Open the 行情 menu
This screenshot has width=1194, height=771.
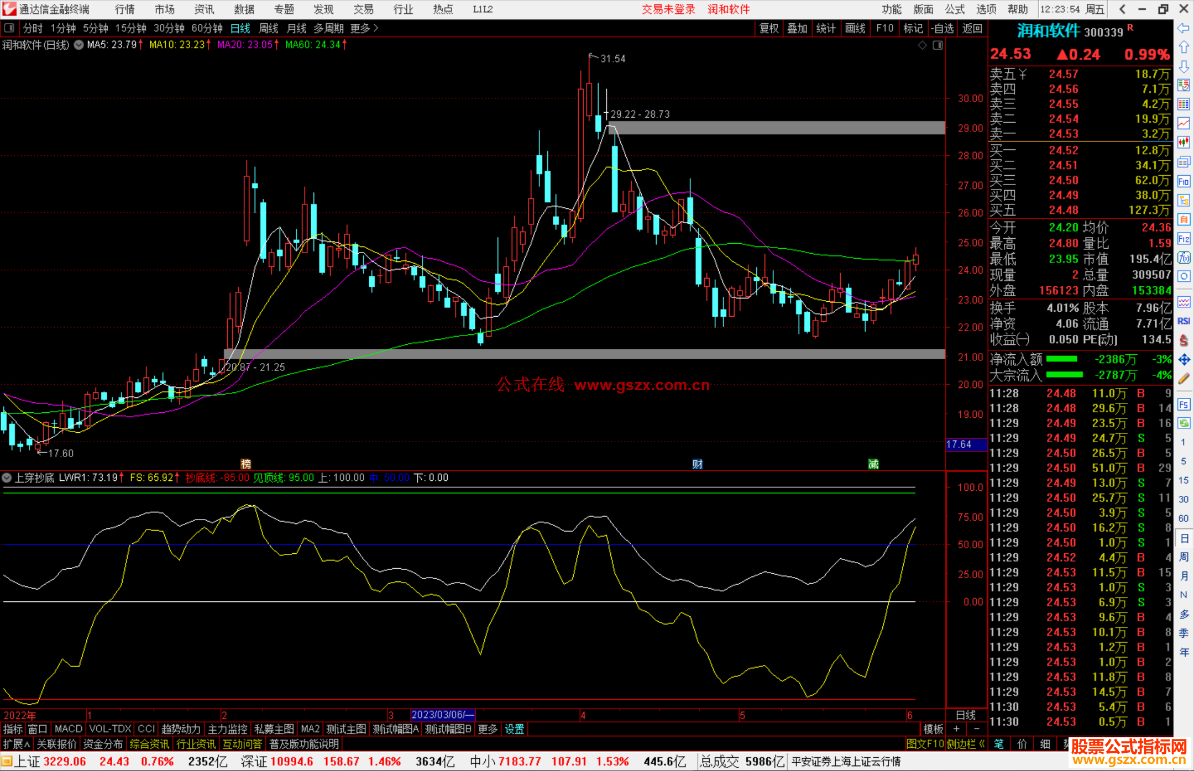tap(125, 9)
